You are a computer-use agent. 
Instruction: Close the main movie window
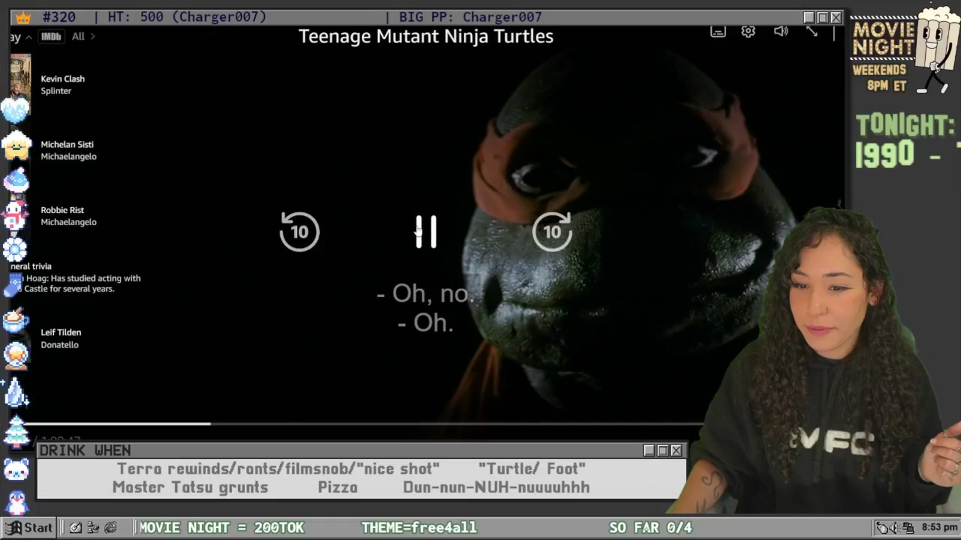(836, 17)
